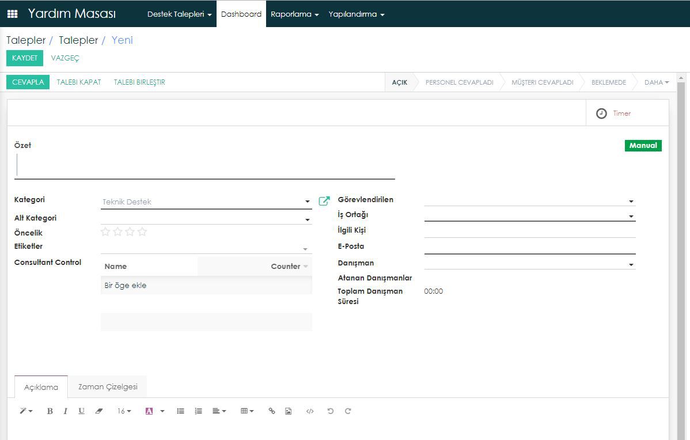This screenshot has width=690, height=440.
Task: Set priority to fourth star
Action: pyautogui.click(x=142, y=232)
